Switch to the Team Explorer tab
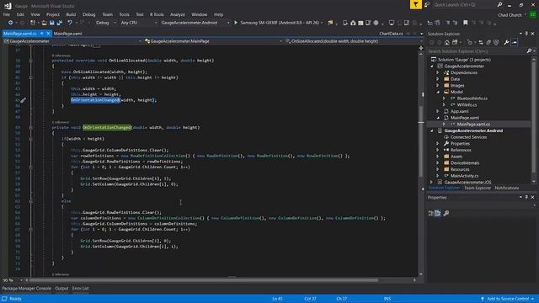This screenshot has height=303, width=539. pyautogui.click(x=478, y=188)
